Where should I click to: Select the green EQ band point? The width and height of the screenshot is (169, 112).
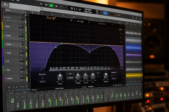click(62, 43)
